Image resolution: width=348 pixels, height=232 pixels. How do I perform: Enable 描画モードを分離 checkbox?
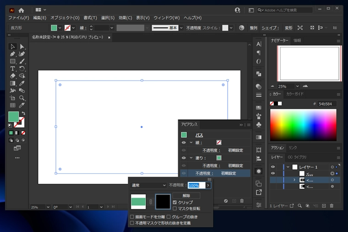coord(132,217)
